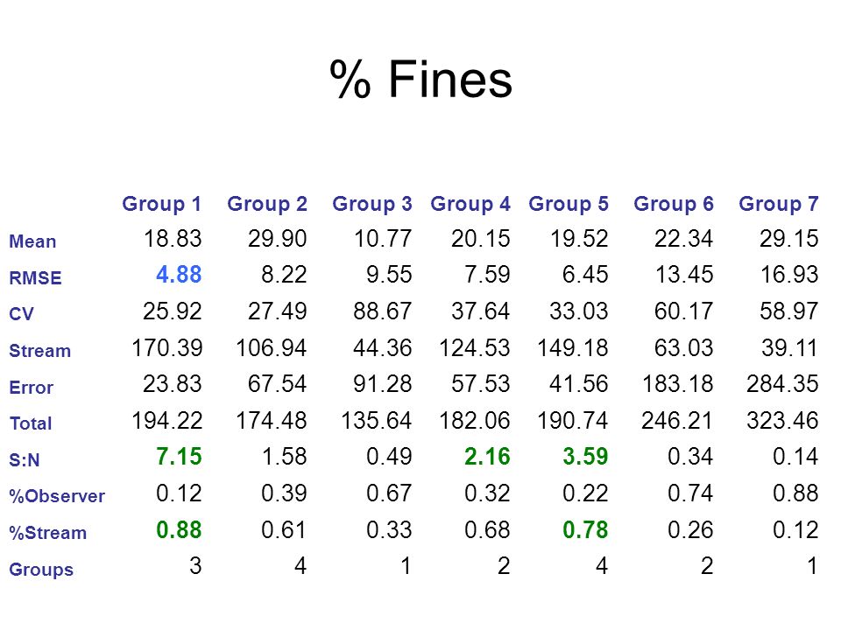Click the Group 2 mean 29.90
The image size is (841, 630).
click(x=278, y=238)
